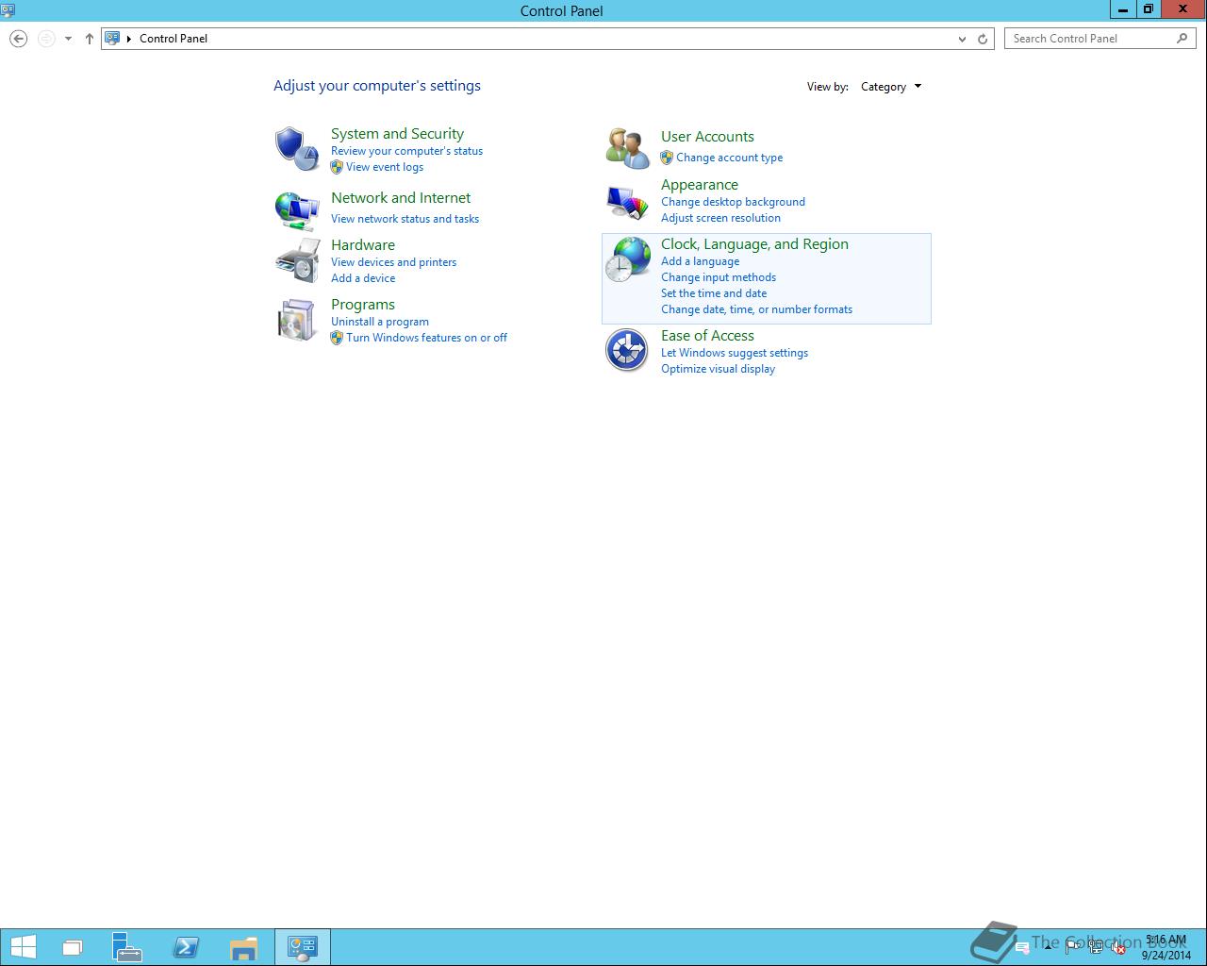Screen dimensions: 1207x966
Task: Open Server Manager from the taskbar
Action: tap(126, 947)
